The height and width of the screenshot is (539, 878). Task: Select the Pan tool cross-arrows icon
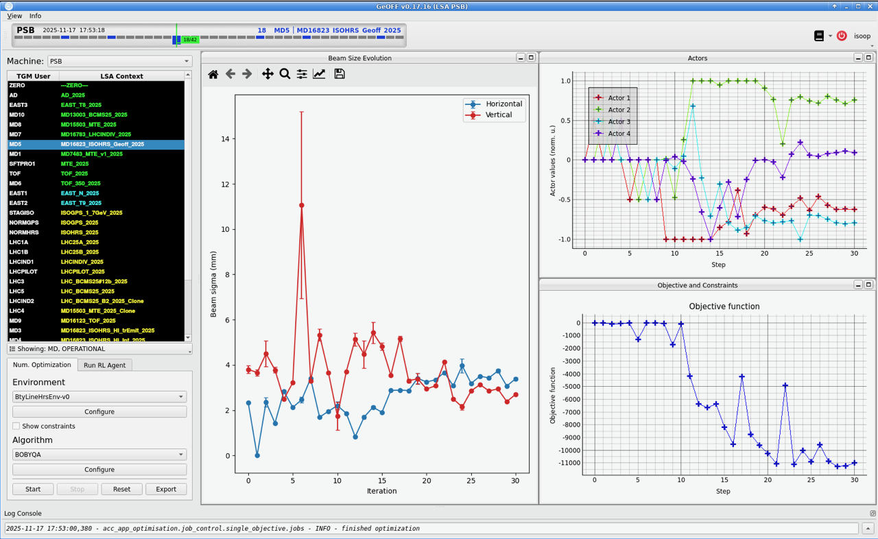[x=268, y=74]
